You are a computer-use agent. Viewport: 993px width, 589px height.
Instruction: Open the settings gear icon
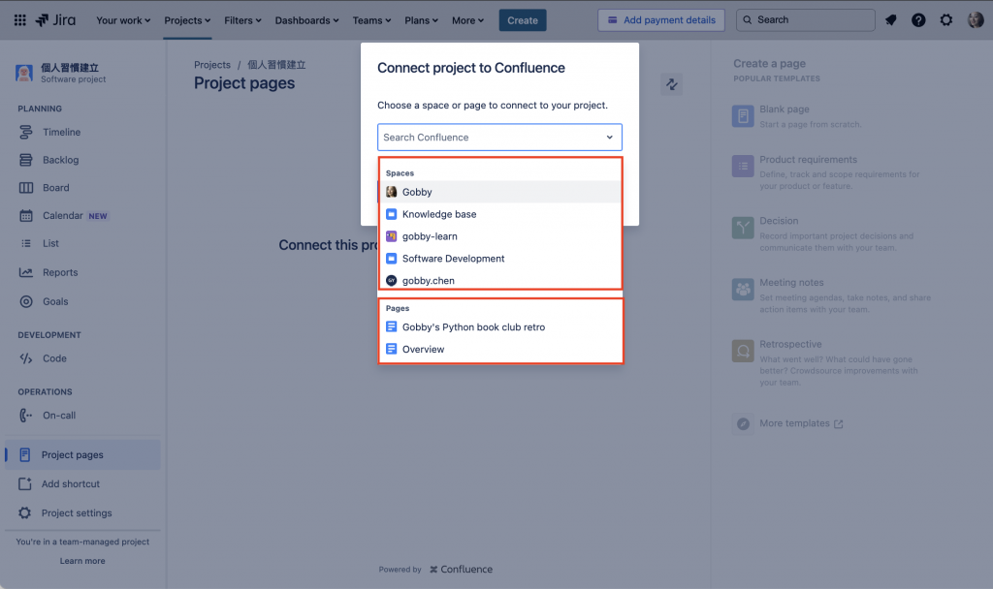pyautogui.click(x=946, y=20)
